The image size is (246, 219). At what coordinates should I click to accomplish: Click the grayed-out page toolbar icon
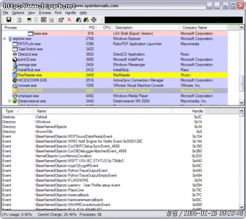[x=36, y=20]
